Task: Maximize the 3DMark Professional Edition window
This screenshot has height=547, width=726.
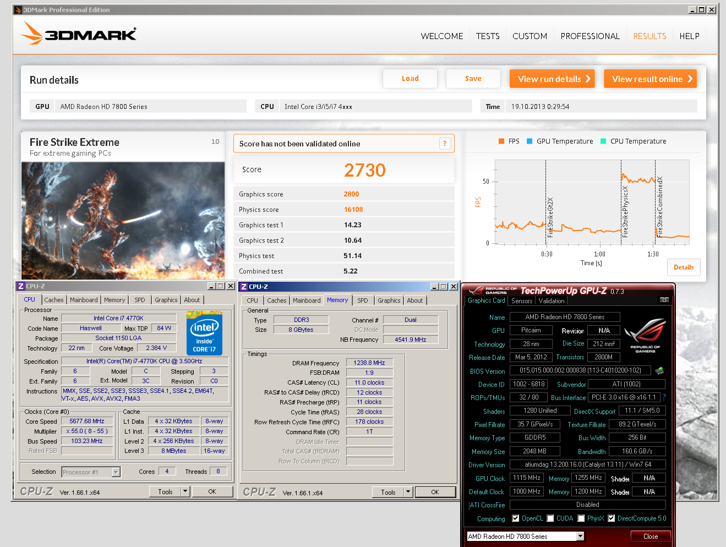Action: pos(701,10)
